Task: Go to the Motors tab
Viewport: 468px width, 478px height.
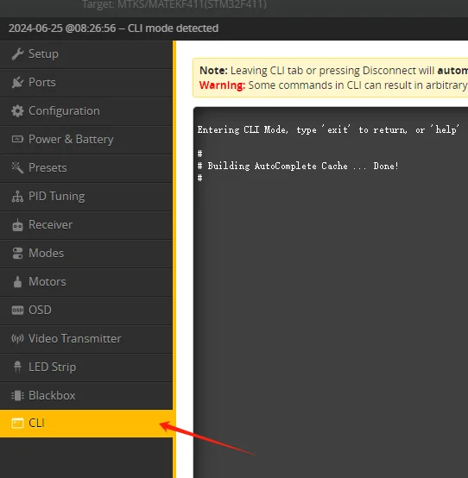Action: click(86, 281)
